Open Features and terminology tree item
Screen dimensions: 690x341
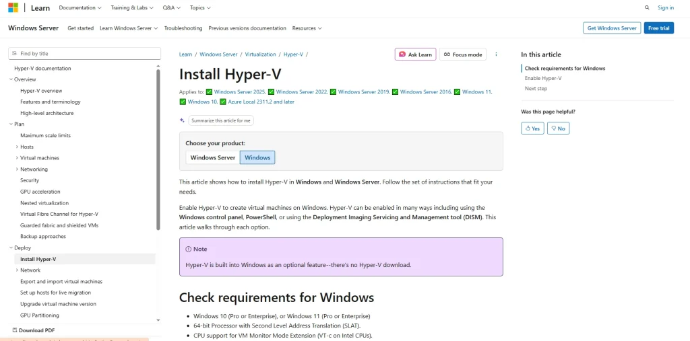51,102
